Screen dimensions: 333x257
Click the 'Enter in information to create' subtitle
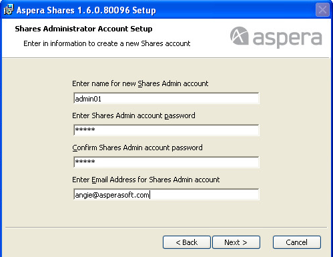[x=107, y=43]
